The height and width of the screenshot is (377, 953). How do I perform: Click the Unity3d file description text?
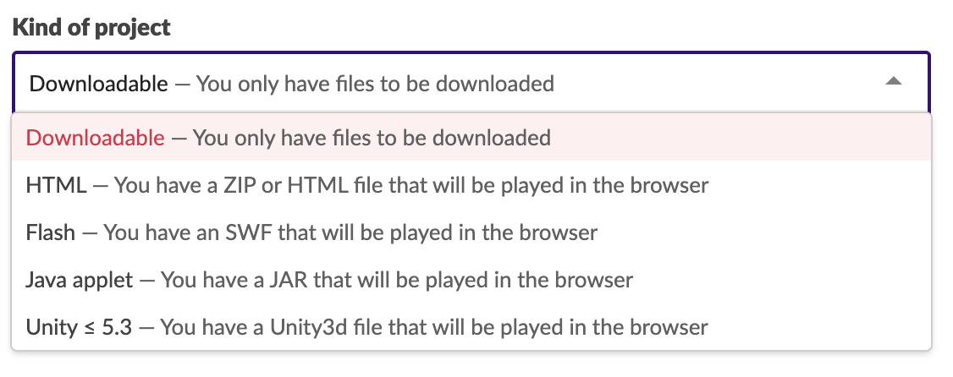[x=433, y=326]
